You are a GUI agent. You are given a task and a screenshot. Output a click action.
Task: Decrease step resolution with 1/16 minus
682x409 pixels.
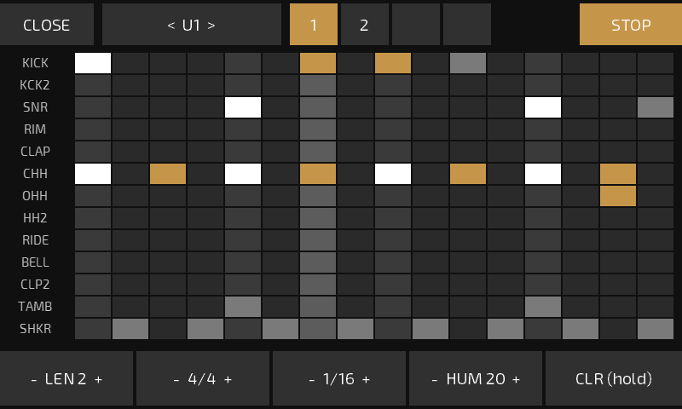click(312, 379)
